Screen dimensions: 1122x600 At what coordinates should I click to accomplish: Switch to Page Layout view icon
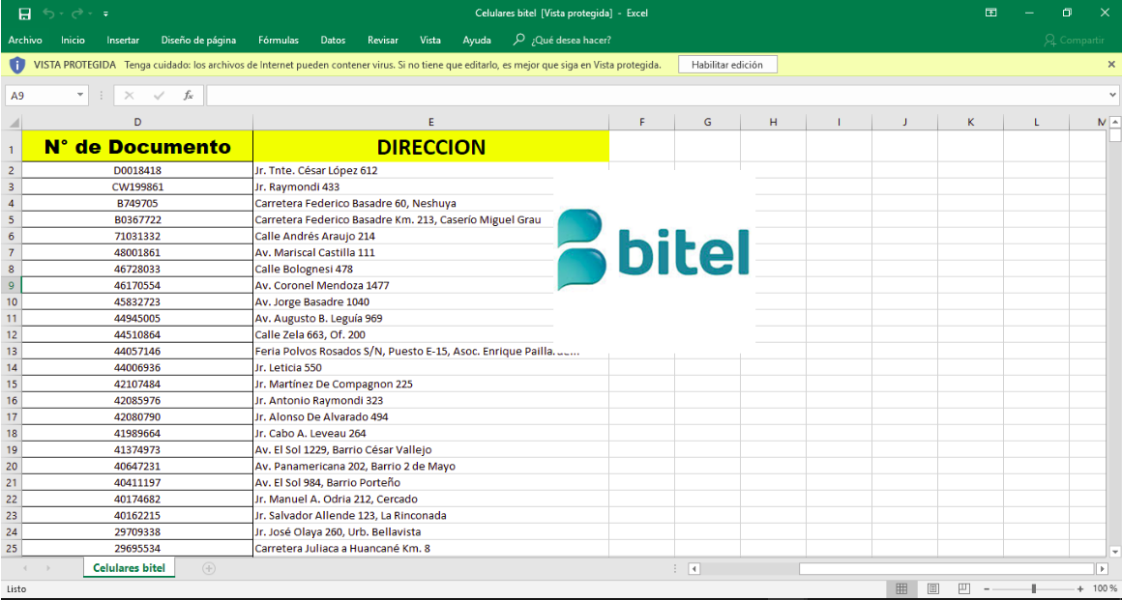pos(933,589)
